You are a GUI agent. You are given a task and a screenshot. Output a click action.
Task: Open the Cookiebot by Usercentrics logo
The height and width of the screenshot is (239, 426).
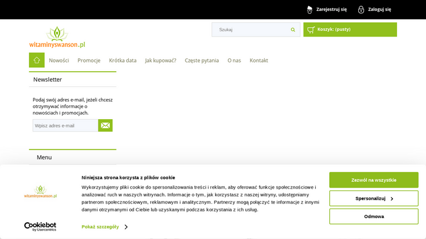click(x=40, y=226)
